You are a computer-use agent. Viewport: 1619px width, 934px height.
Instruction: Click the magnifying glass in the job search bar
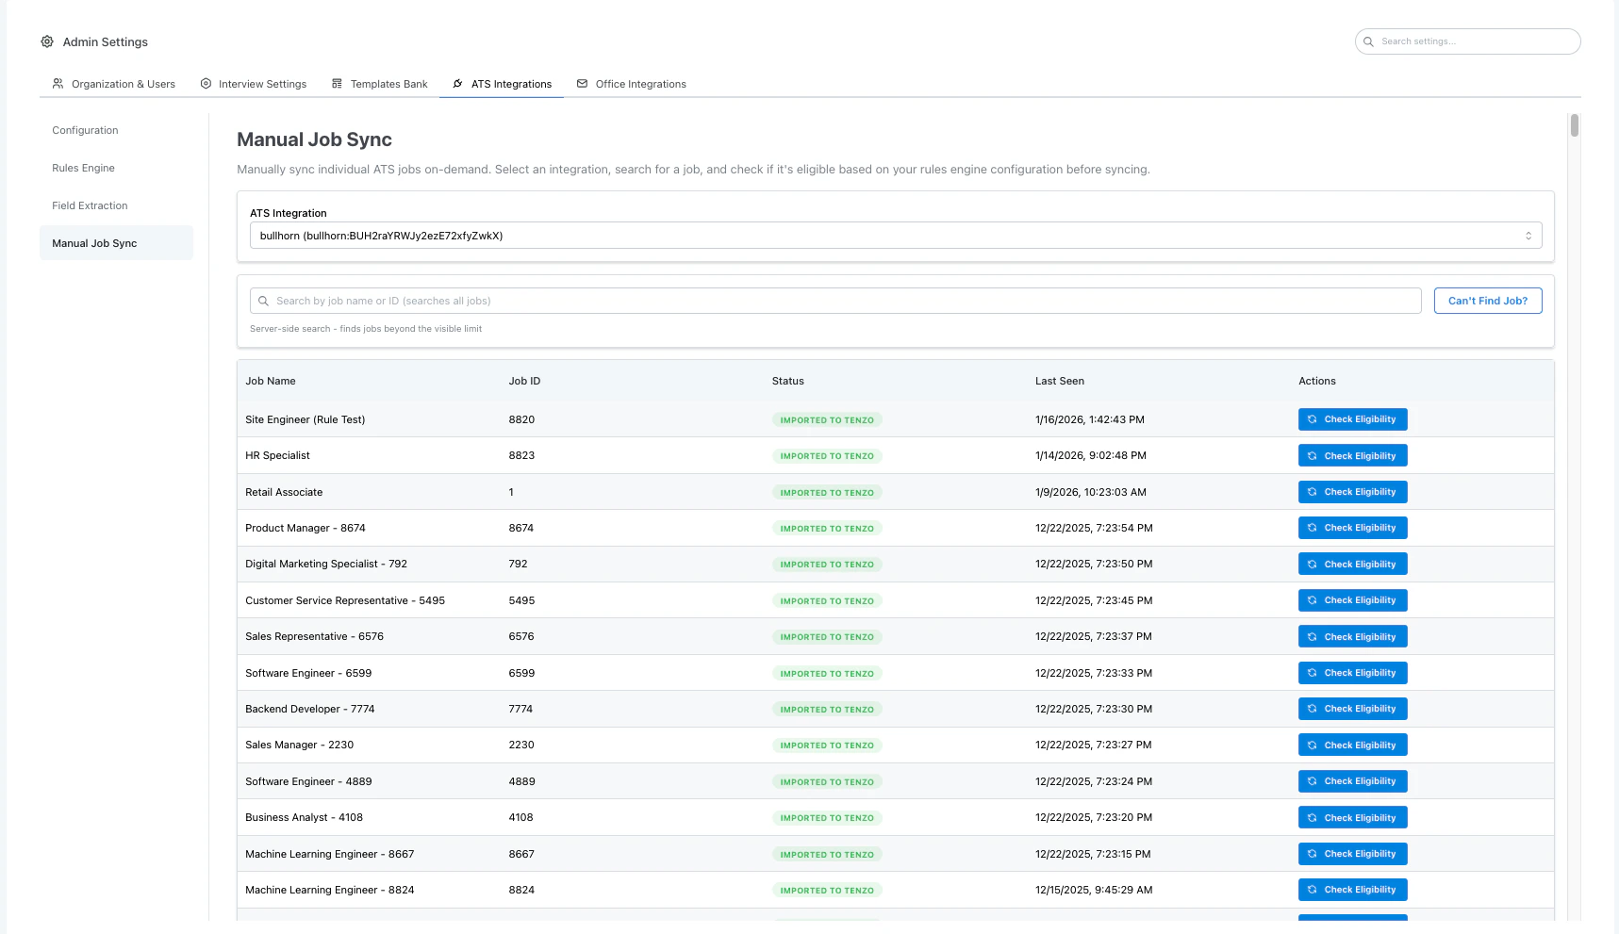264,301
